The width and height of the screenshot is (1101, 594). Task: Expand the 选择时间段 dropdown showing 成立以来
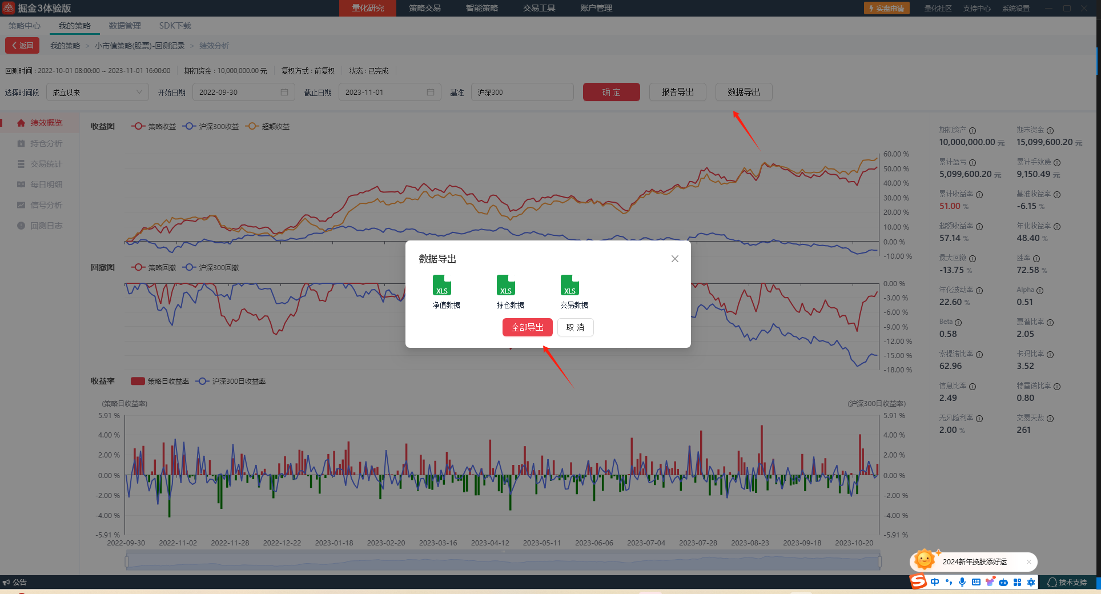(97, 92)
